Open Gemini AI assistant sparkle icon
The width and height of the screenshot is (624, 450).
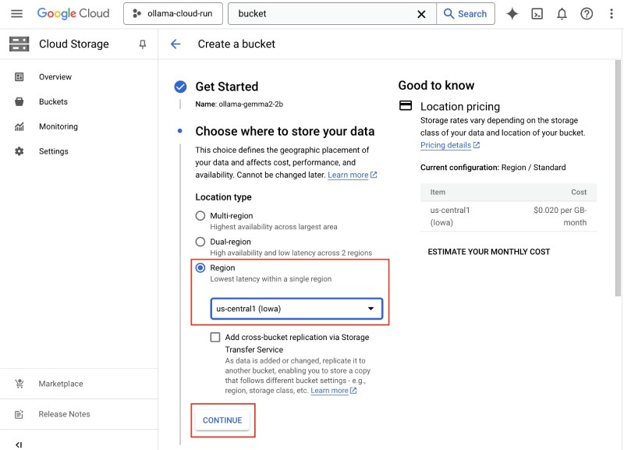pos(512,14)
